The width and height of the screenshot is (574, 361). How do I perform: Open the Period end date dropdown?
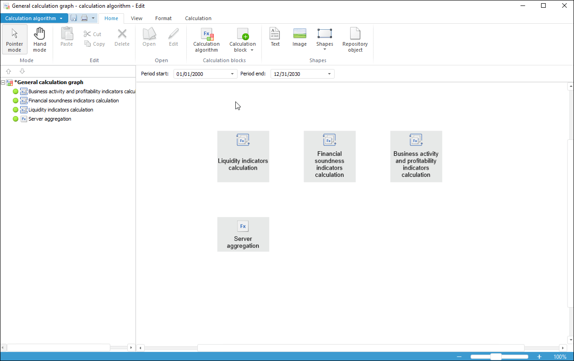[x=329, y=74]
